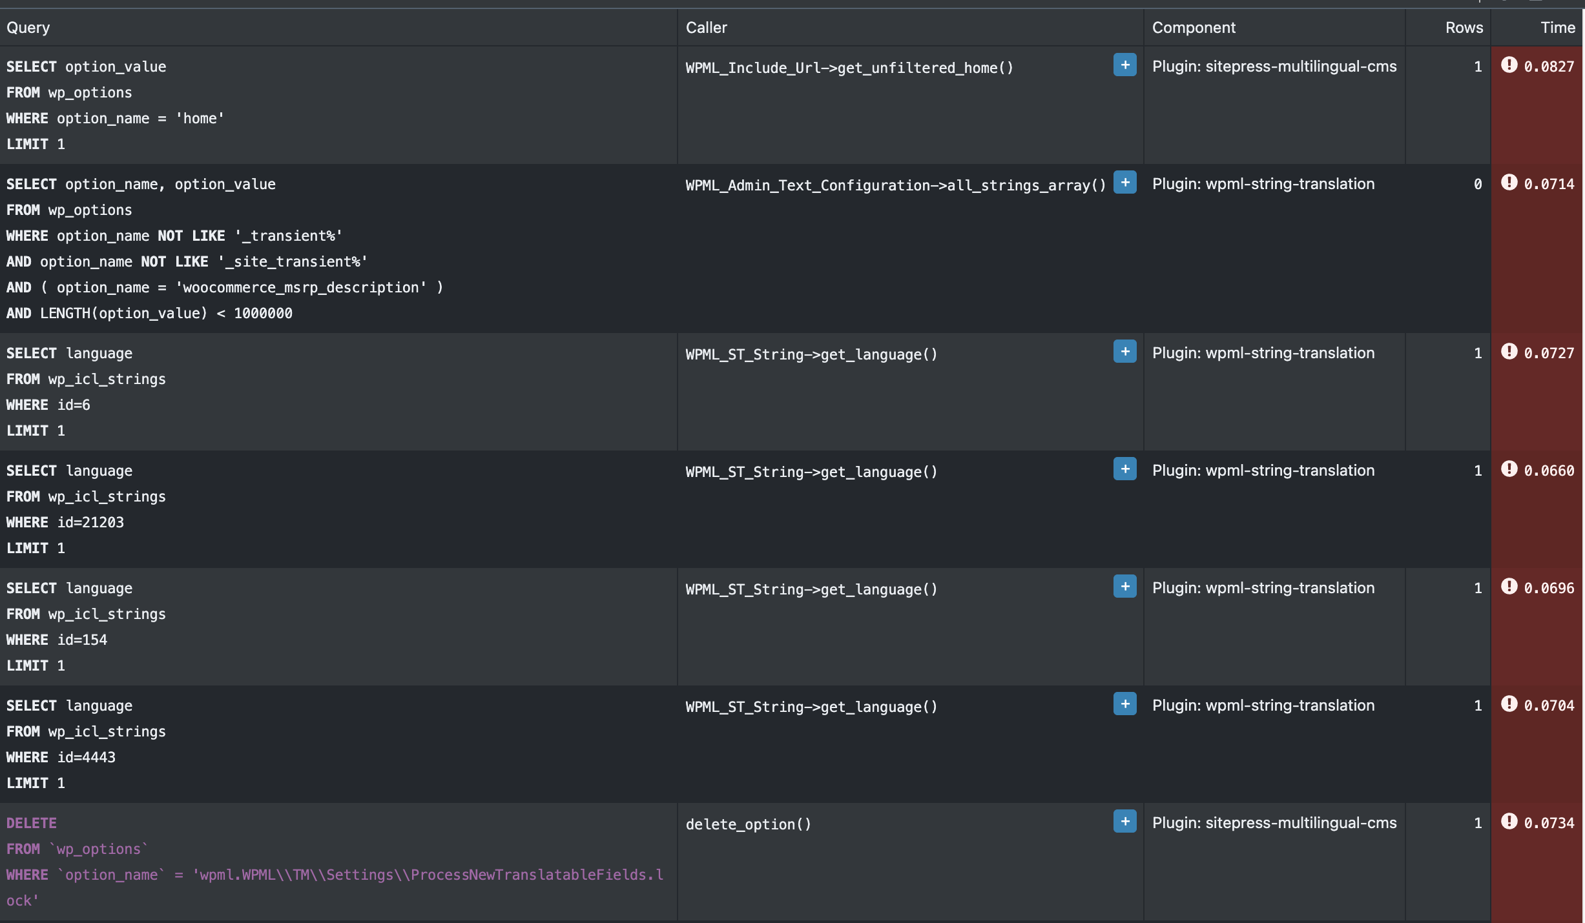Viewport: 1585px width, 923px height.
Task: Expand caller stack in the id=6 query row
Action: point(1124,352)
